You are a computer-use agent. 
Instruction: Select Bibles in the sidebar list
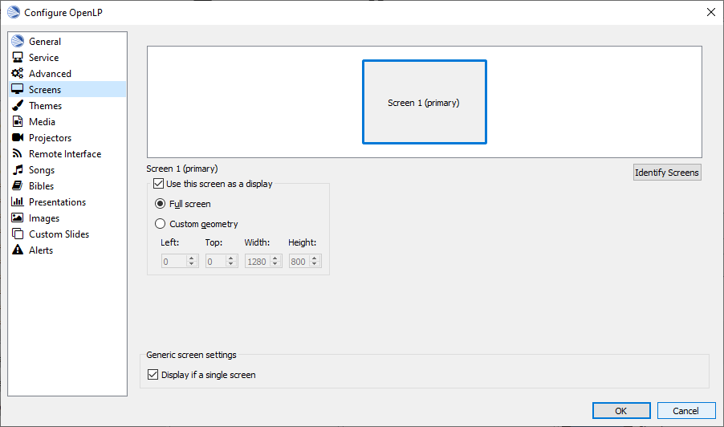click(x=67, y=185)
